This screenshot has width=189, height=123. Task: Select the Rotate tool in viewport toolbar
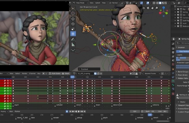[73, 24]
